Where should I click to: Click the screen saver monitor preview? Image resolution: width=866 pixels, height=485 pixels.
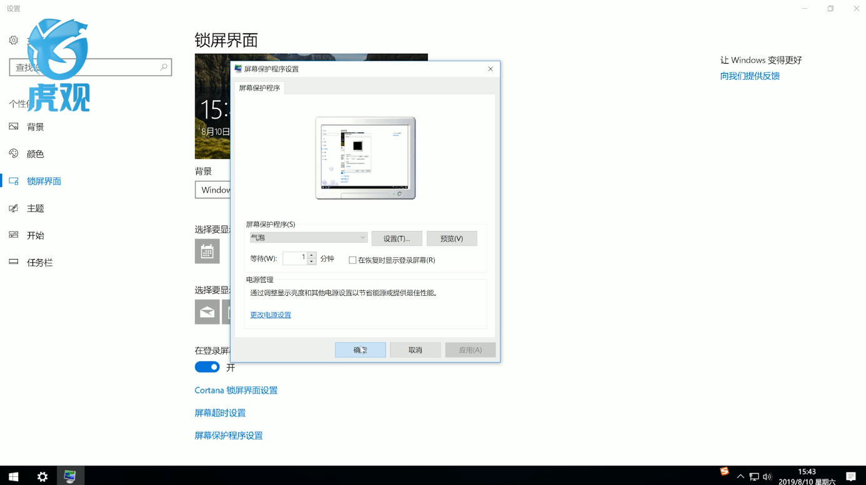366,158
